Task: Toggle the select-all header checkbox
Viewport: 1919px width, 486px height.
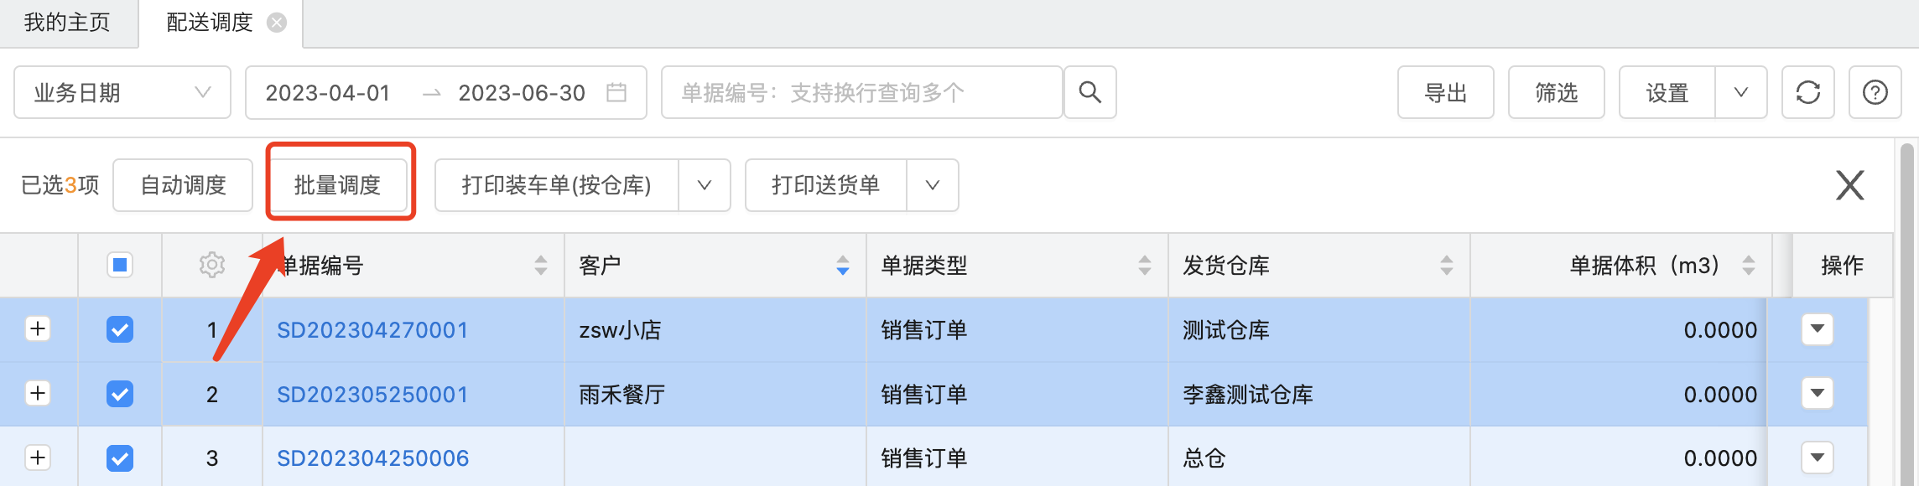Action: [120, 265]
